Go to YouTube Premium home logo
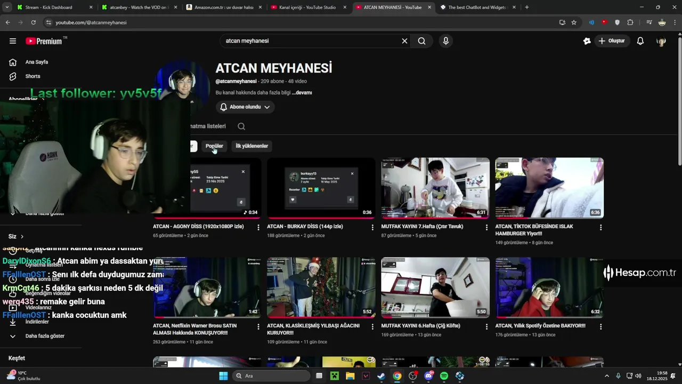Viewport: 682px width, 384px height. [x=44, y=41]
